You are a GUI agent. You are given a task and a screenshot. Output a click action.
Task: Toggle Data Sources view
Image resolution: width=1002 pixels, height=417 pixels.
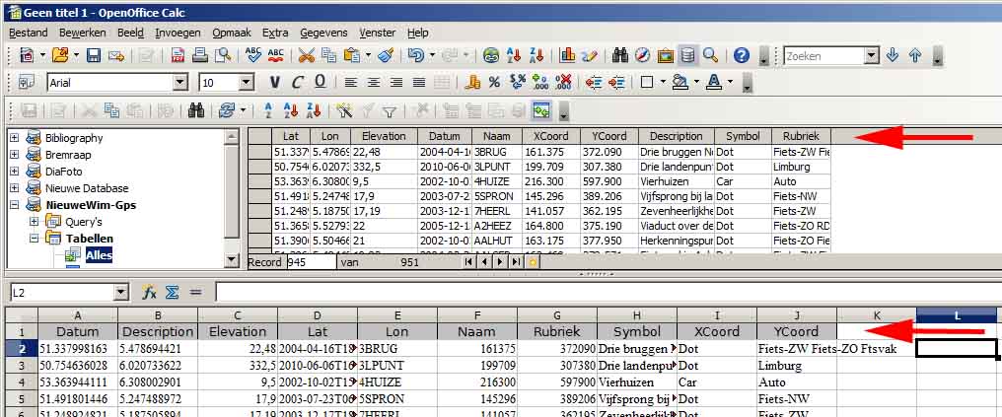(x=687, y=55)
